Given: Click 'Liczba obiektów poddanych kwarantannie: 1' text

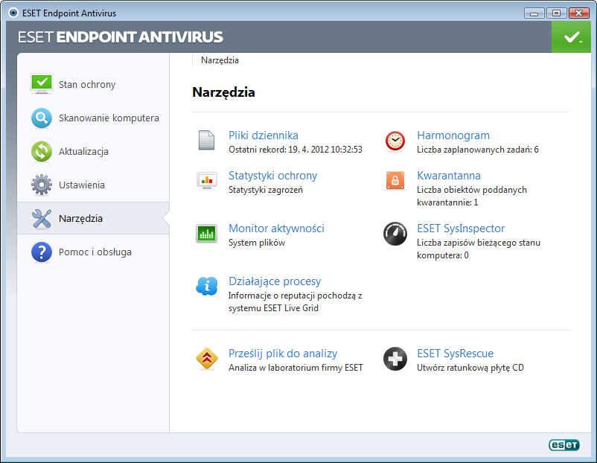Looking at the screenshot, I should coord(472,196).
